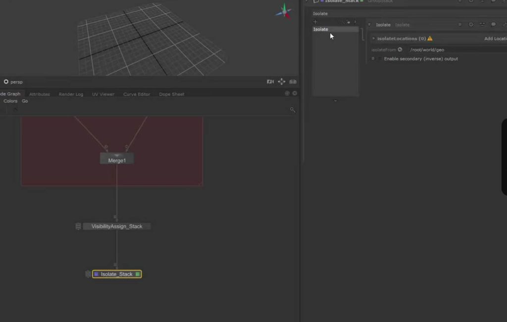Screen dimensions: 507x322
Task: Click the search icon in the Node Graph toolbar
Action: (x=293, y=110)
